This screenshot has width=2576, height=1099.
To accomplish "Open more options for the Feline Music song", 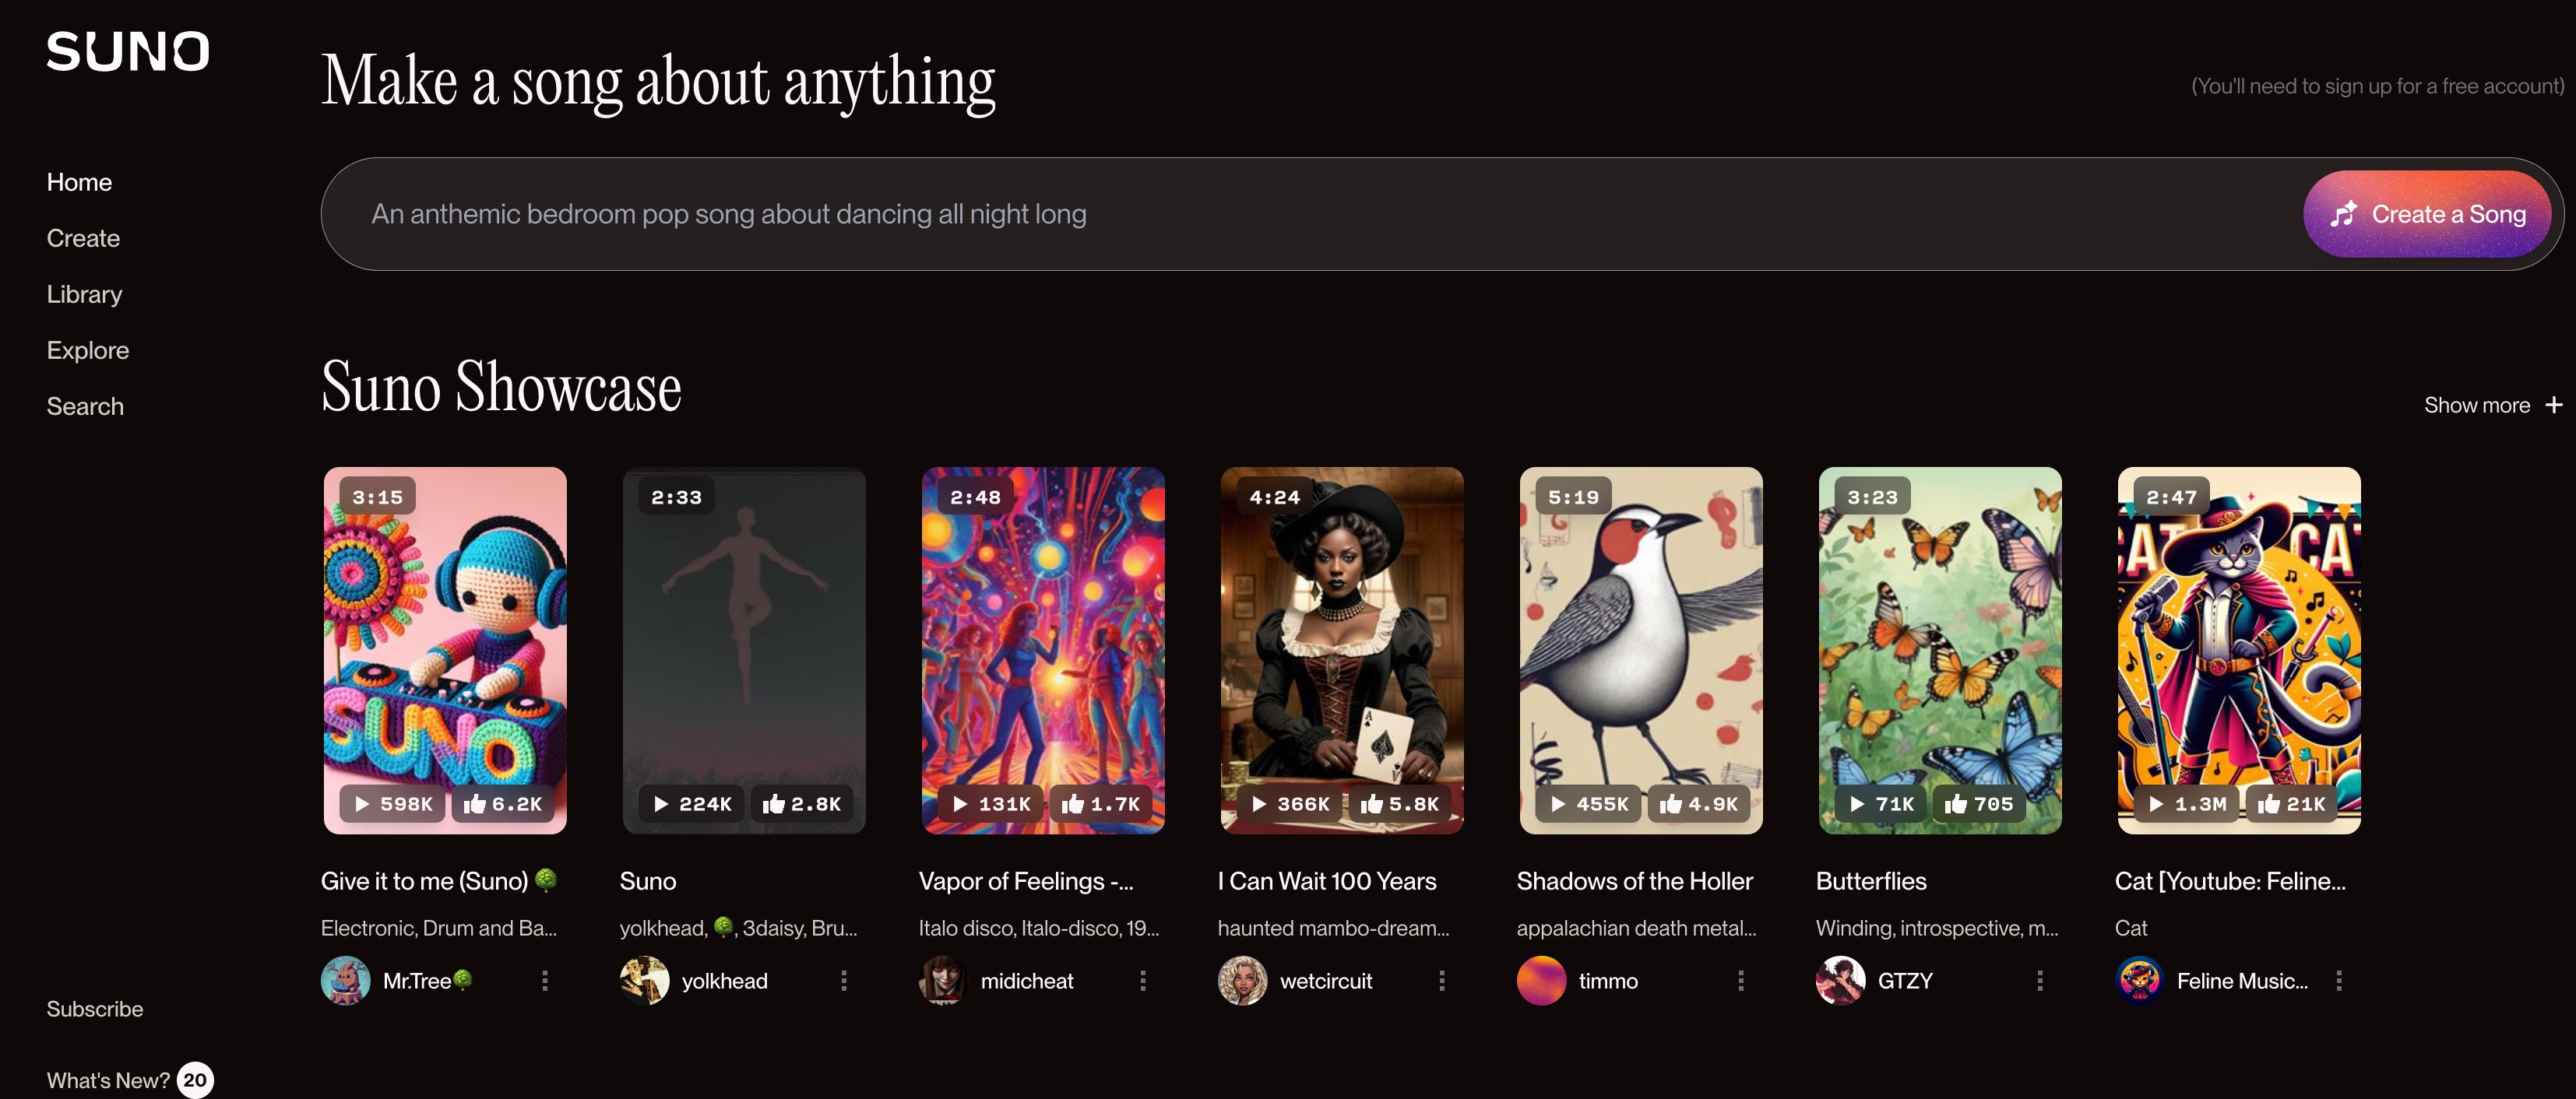I will pyautogui.click(x=2339, y=981).
